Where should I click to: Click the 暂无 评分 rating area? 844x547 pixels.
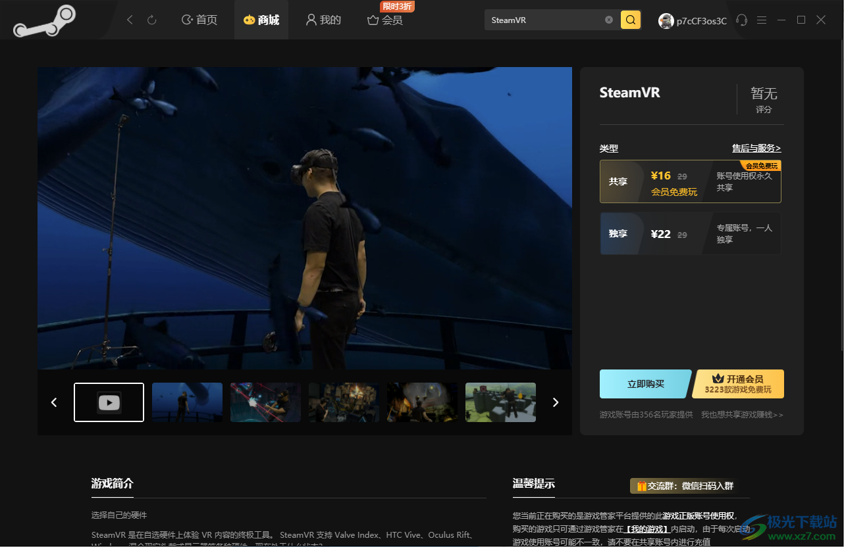point(764,100)
